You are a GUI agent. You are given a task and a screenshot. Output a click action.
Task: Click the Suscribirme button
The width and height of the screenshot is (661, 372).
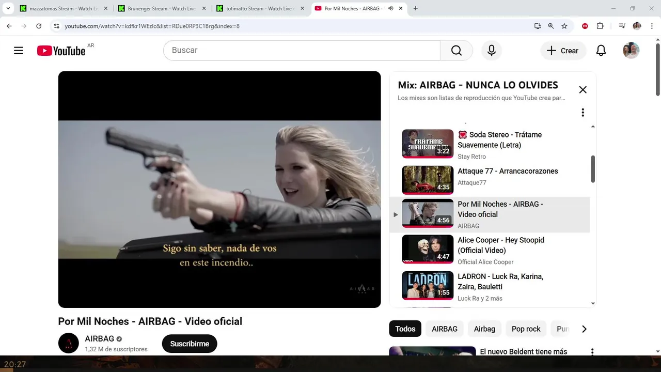pyautogui.click(x=190, y=344)
